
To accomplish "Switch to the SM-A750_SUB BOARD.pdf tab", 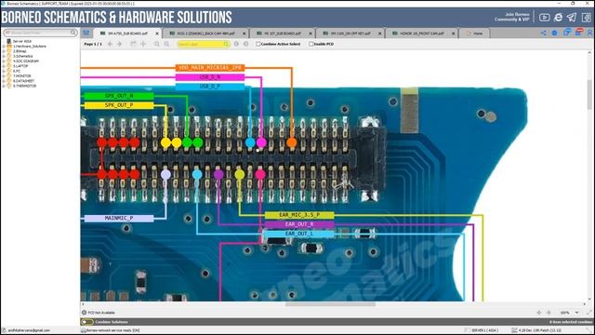I will click(x=127, y=33).
